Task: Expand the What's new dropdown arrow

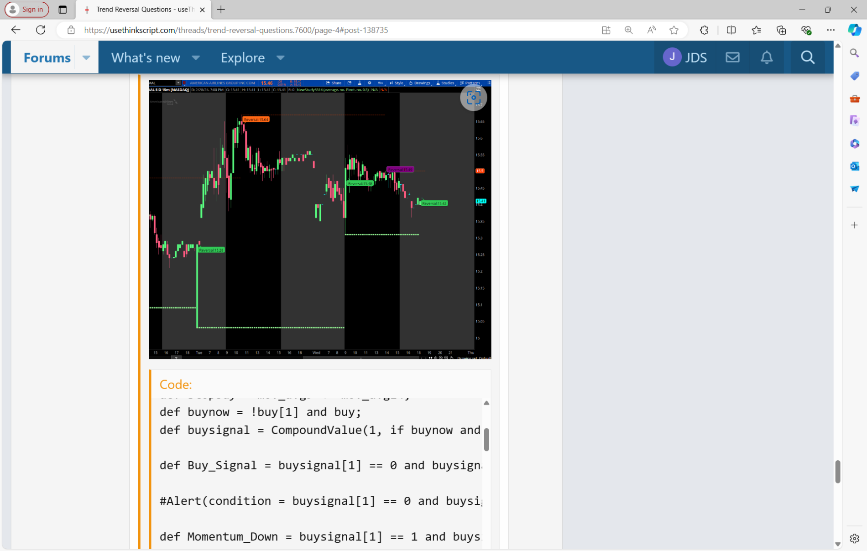Action: pyautogui.click(x=196, y=57)
